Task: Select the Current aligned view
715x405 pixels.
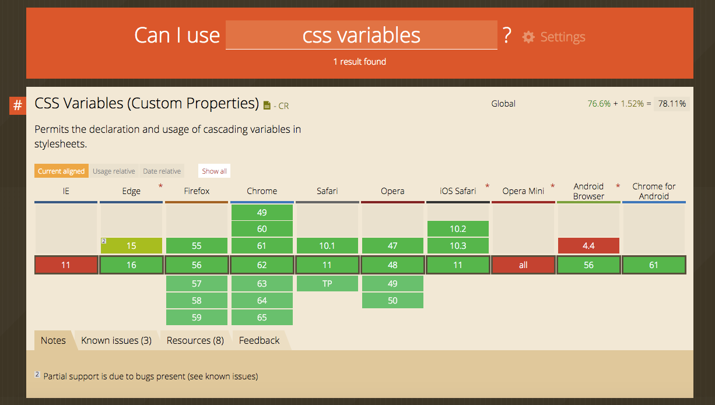Action: pos(61,171)
